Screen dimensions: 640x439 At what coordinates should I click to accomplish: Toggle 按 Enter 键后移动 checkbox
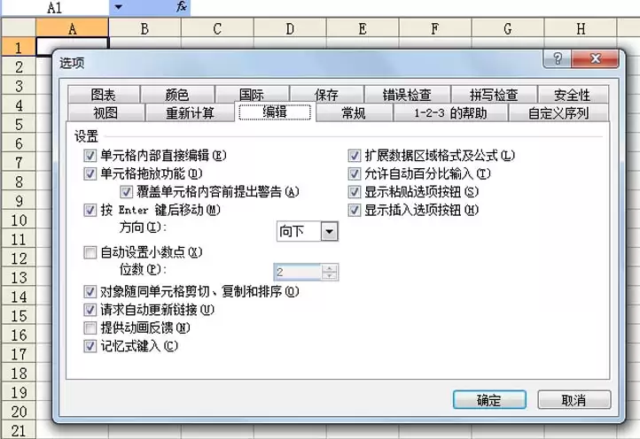[x=90, y=211]
